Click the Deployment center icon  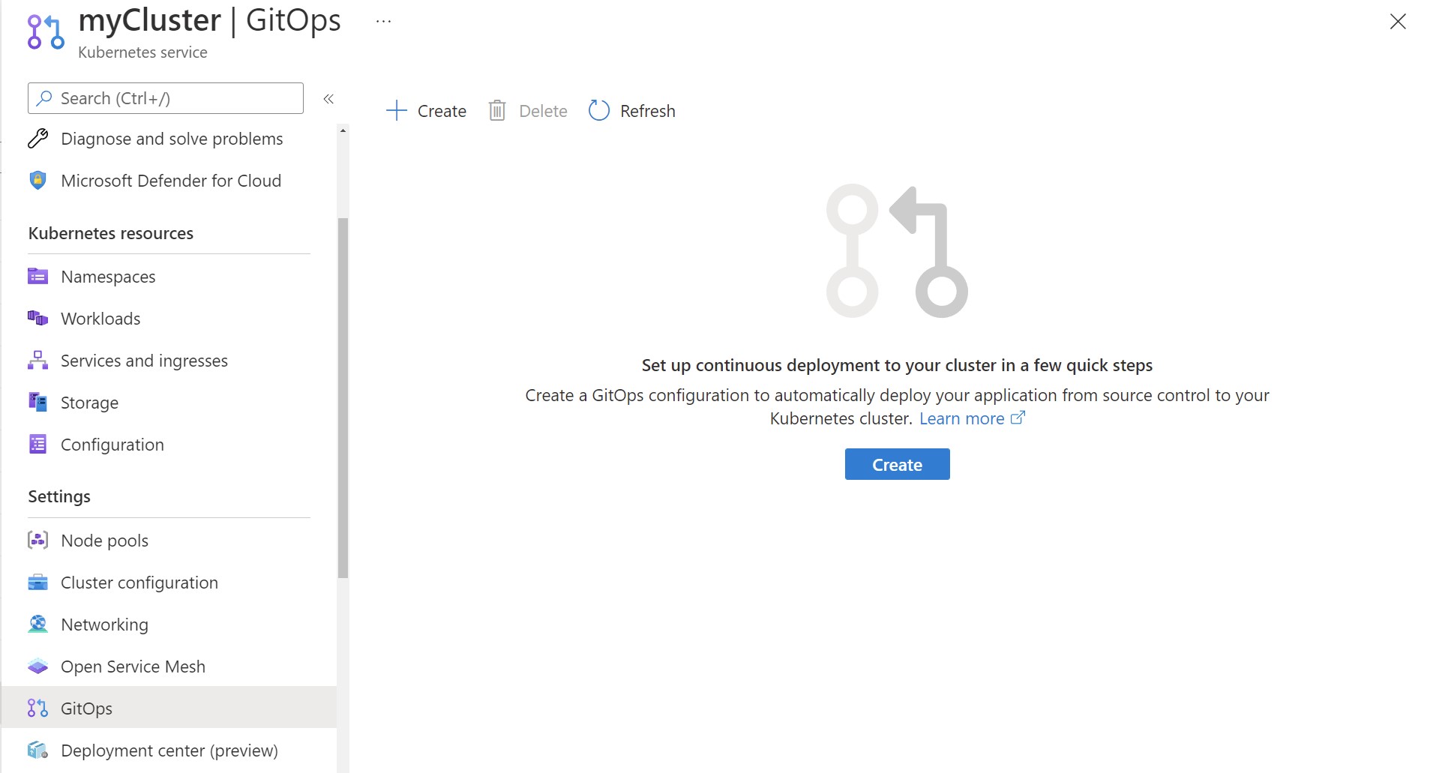pos(37,751)
